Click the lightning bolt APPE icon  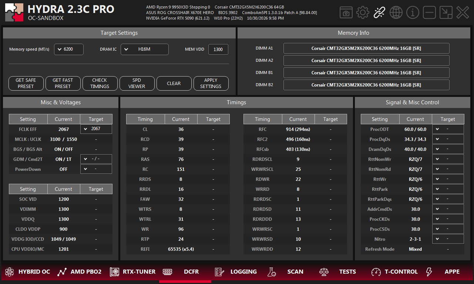coord(429,272)
